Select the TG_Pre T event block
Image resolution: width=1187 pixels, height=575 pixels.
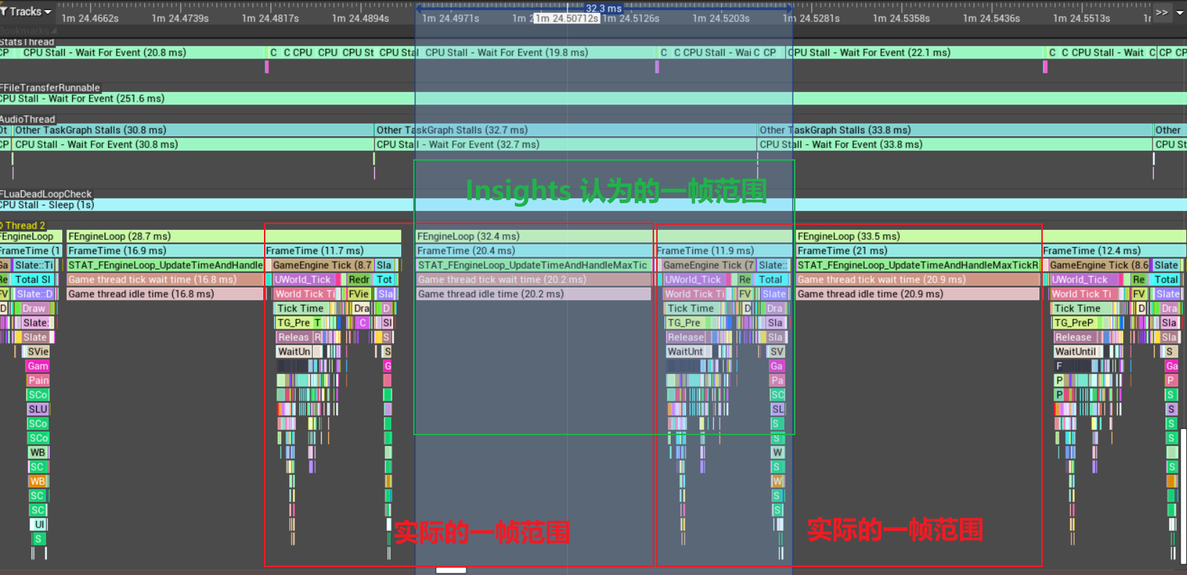tap(299, 323)
